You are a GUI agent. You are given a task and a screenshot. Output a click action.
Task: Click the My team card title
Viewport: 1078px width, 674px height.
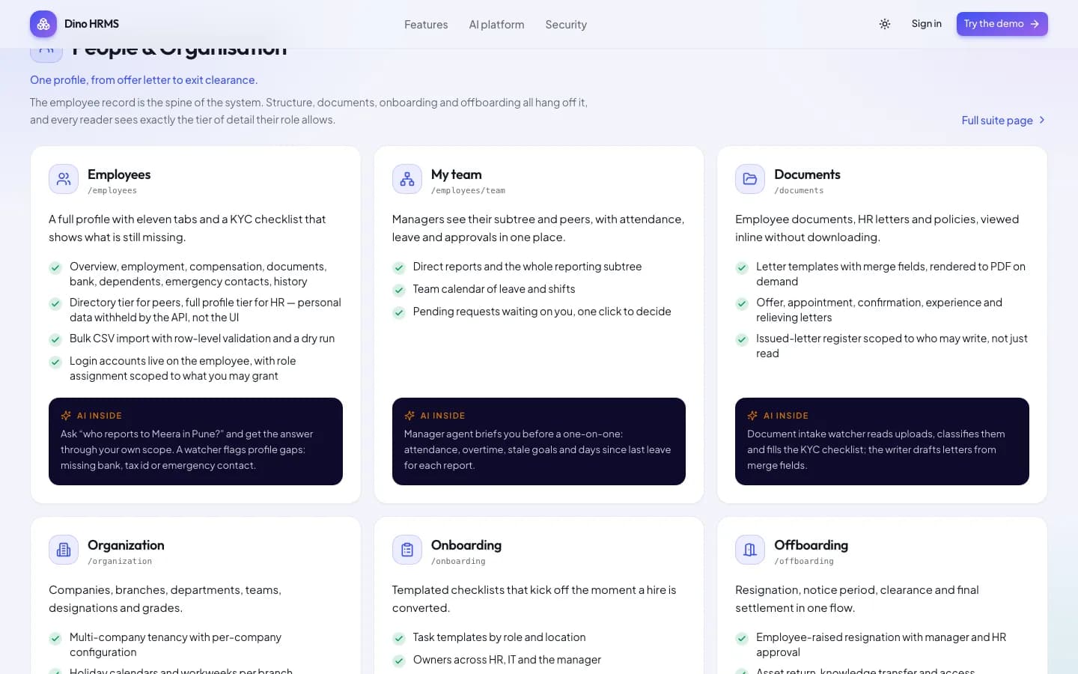pyautogui.click(x=457, y=174)
